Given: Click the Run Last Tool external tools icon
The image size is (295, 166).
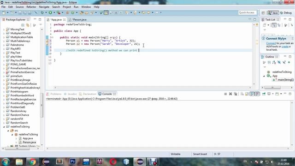Looking at the screenshot, I should 59,12.
